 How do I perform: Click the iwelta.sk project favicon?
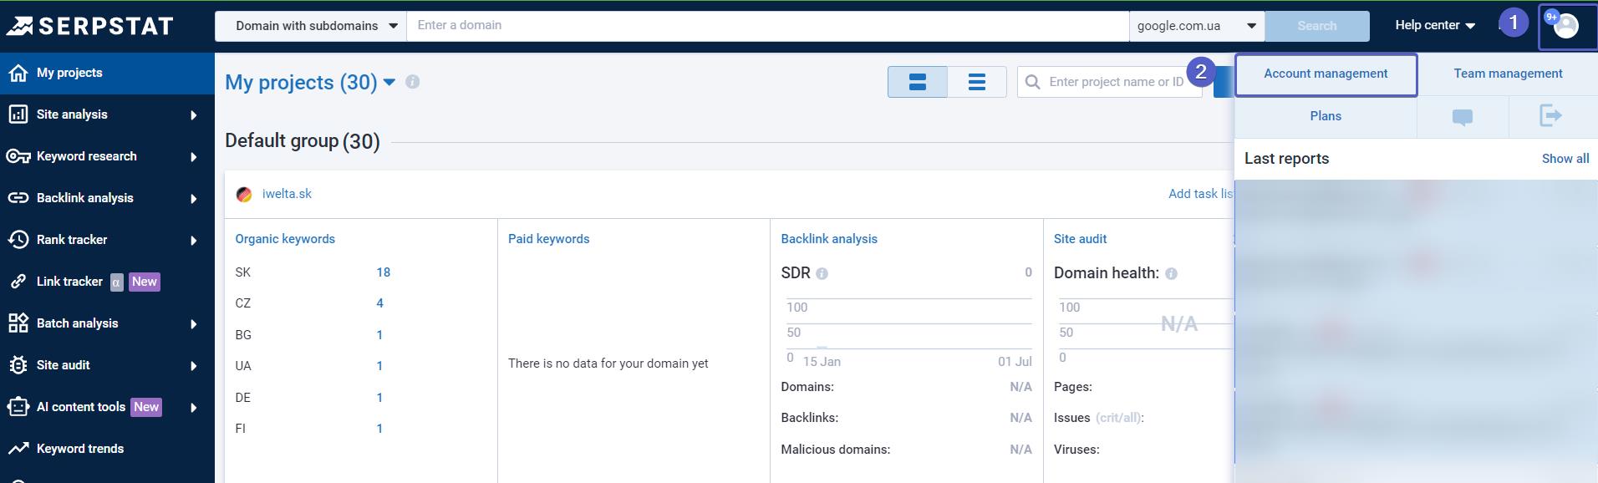click(244, 194)
